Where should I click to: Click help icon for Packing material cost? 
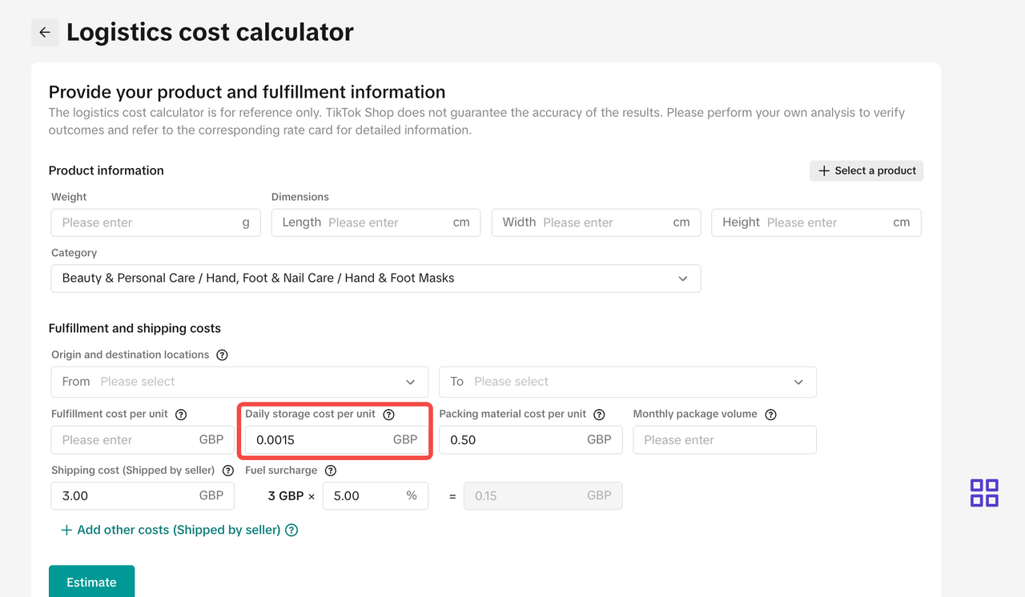pyautogui.click(x=599, y=415)
